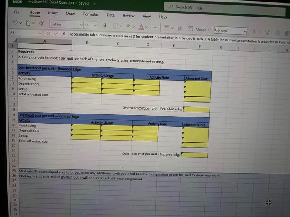Image resolution: width=290 pixels, height=217 pixels.
Task: Expand the Borders options arrow
Action: coord(121,26)
